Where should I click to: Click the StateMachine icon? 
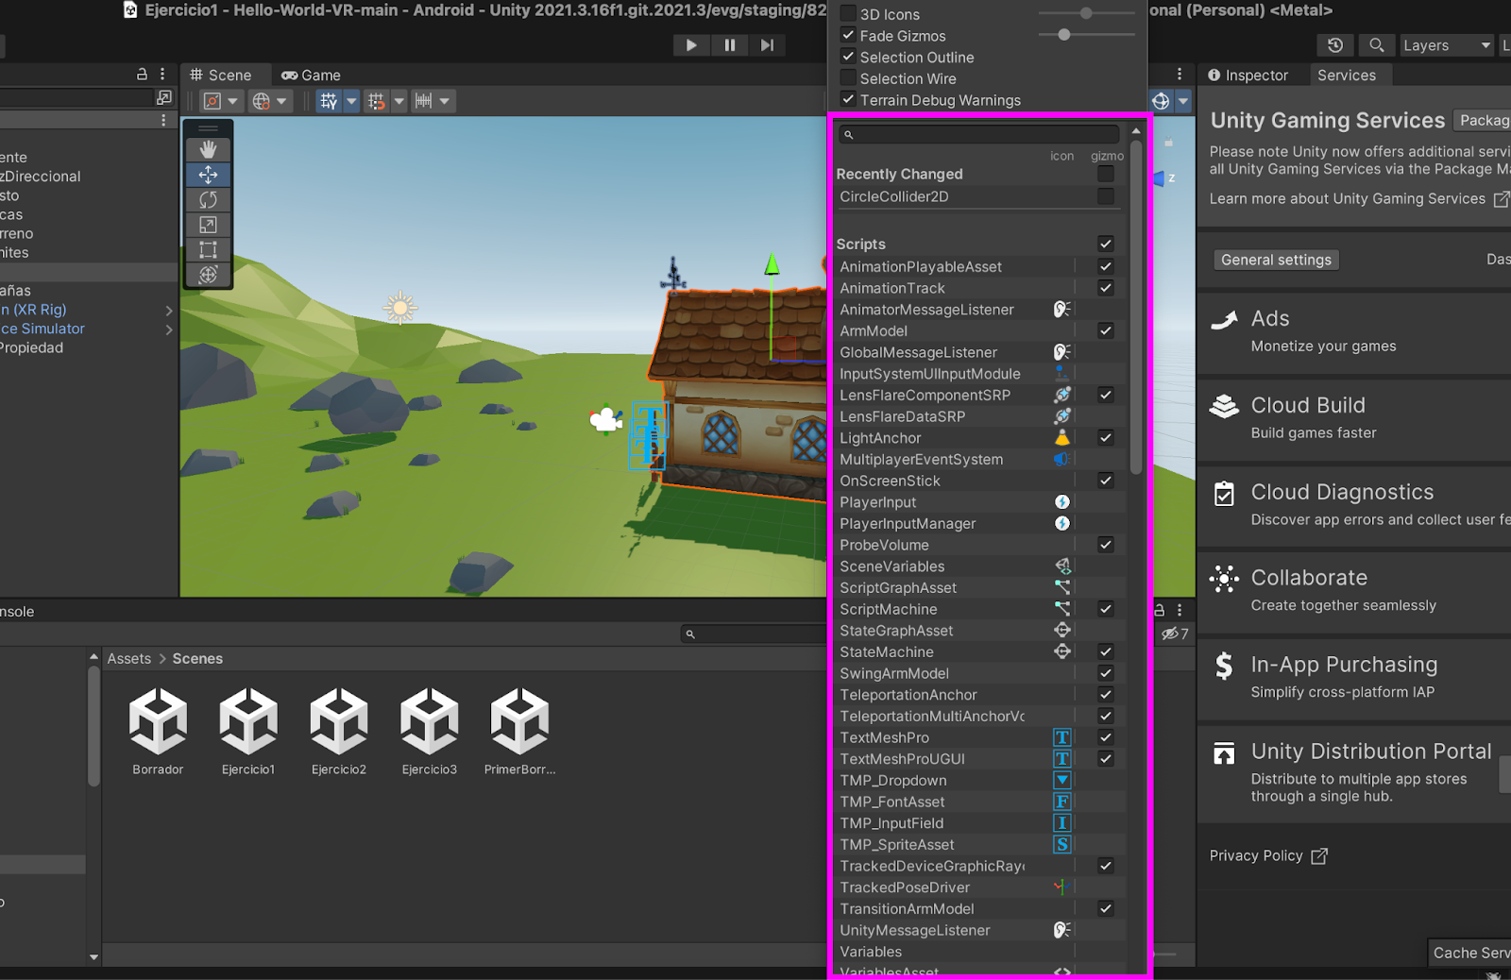click(x=1062, y=651)
